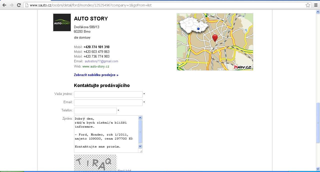The height and width of the screenshot is (172, 320).
Task: Click the Czech Republic mini-map overlay
Action: (193, 25)
